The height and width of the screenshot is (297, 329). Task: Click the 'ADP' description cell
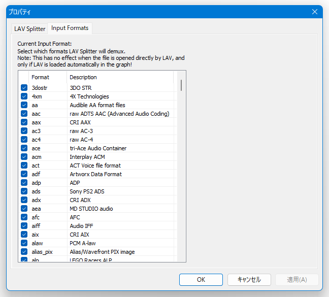(75, 183)
